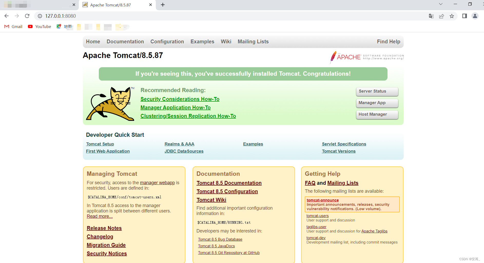Open Clustering/Session Replication How-To link

click(x=188, y=116)
